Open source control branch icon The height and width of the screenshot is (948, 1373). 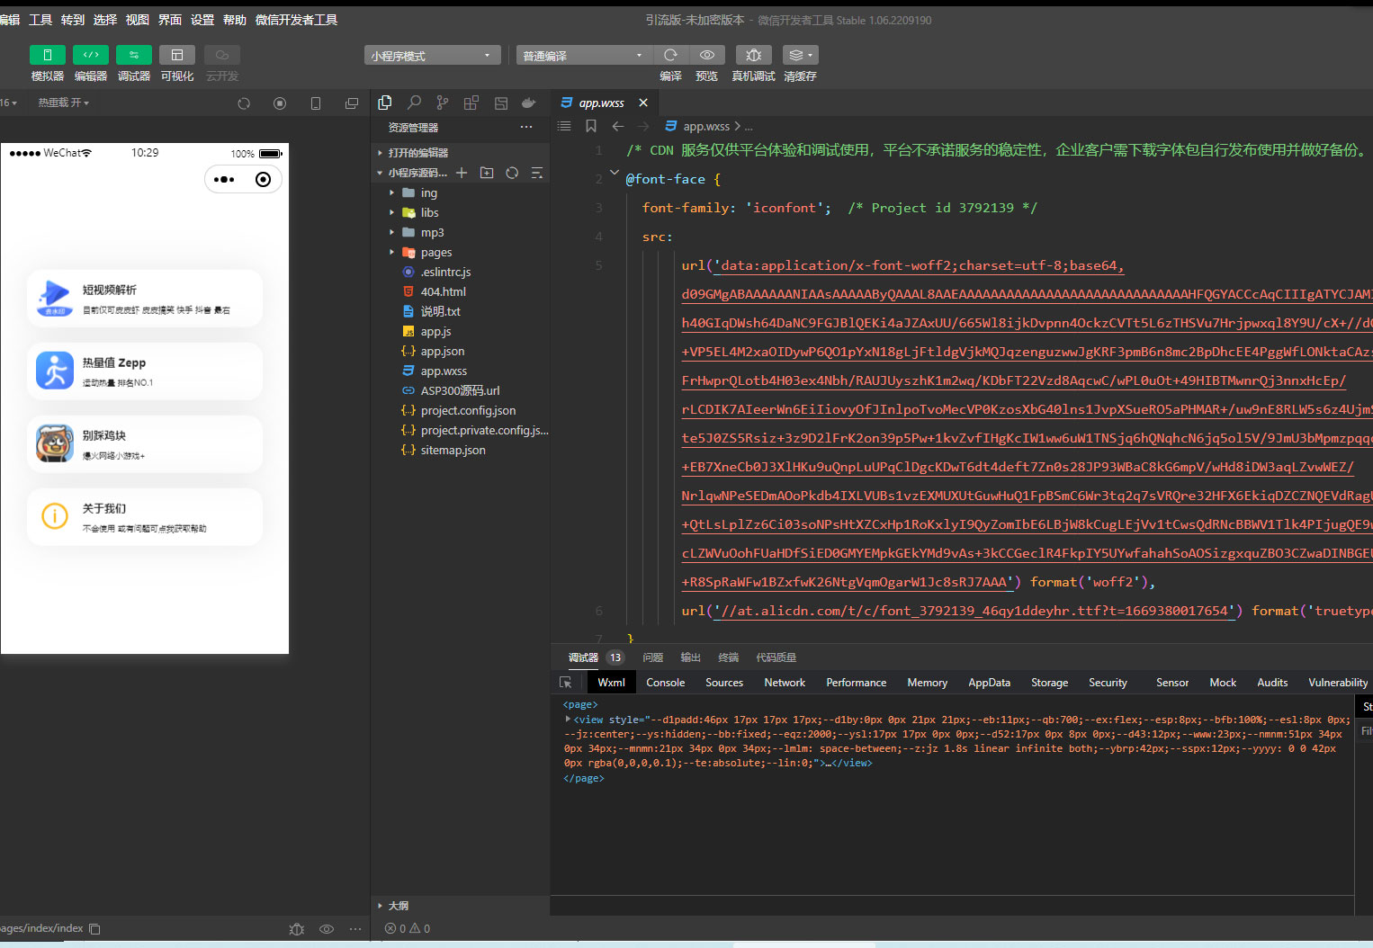tap(442, 103)
